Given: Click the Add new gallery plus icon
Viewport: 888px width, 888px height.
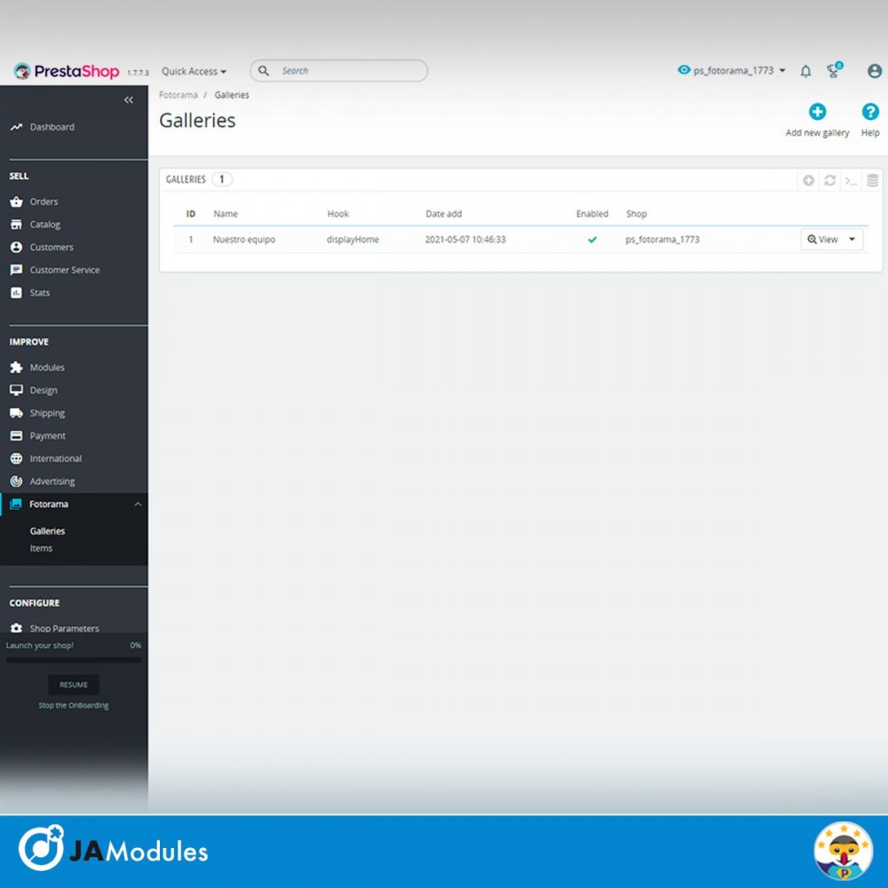Looking at the screenshot, I should 817,112.
